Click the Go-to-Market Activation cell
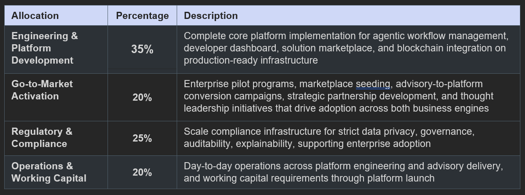The width and height of the screenshot is (525, 195). [x=56, y=97]
